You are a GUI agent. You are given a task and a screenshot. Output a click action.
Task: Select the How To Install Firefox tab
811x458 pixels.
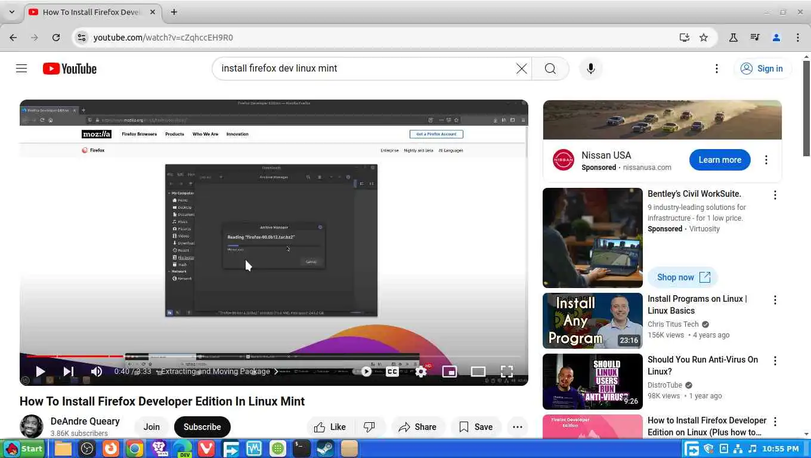(x=91, y=12)
